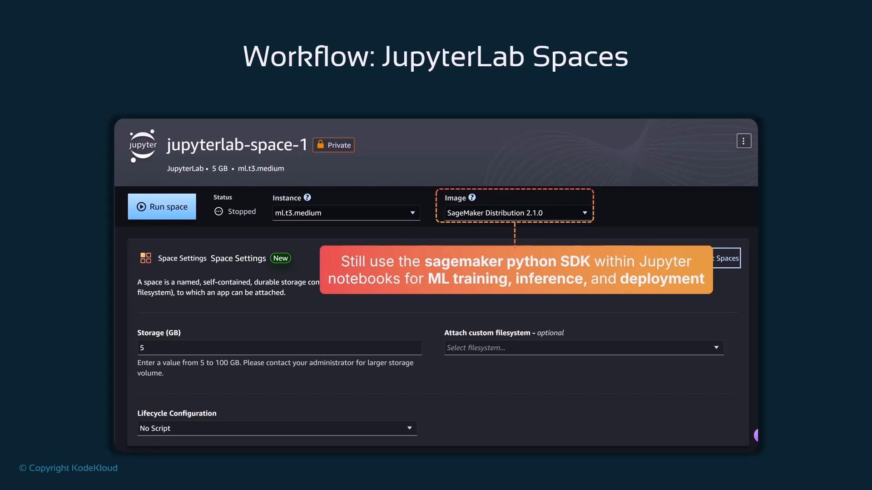Click the purple circle at panel edge

point(756,435)
